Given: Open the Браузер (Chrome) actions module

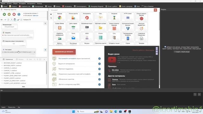Looking at the screenshot, I should tap(60, 17).
